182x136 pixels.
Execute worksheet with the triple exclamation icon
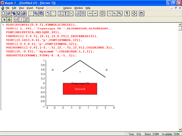26,19
